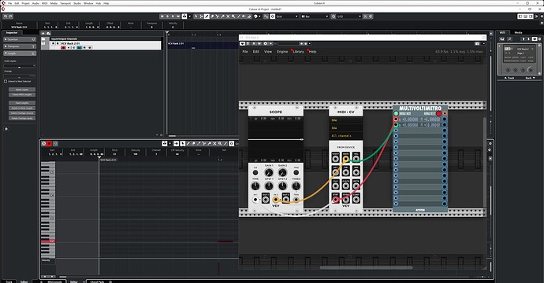The height and width of the screenshot is (283, 544).
Task: Click the Apply Lengths button
Action: tap(22, 90)
